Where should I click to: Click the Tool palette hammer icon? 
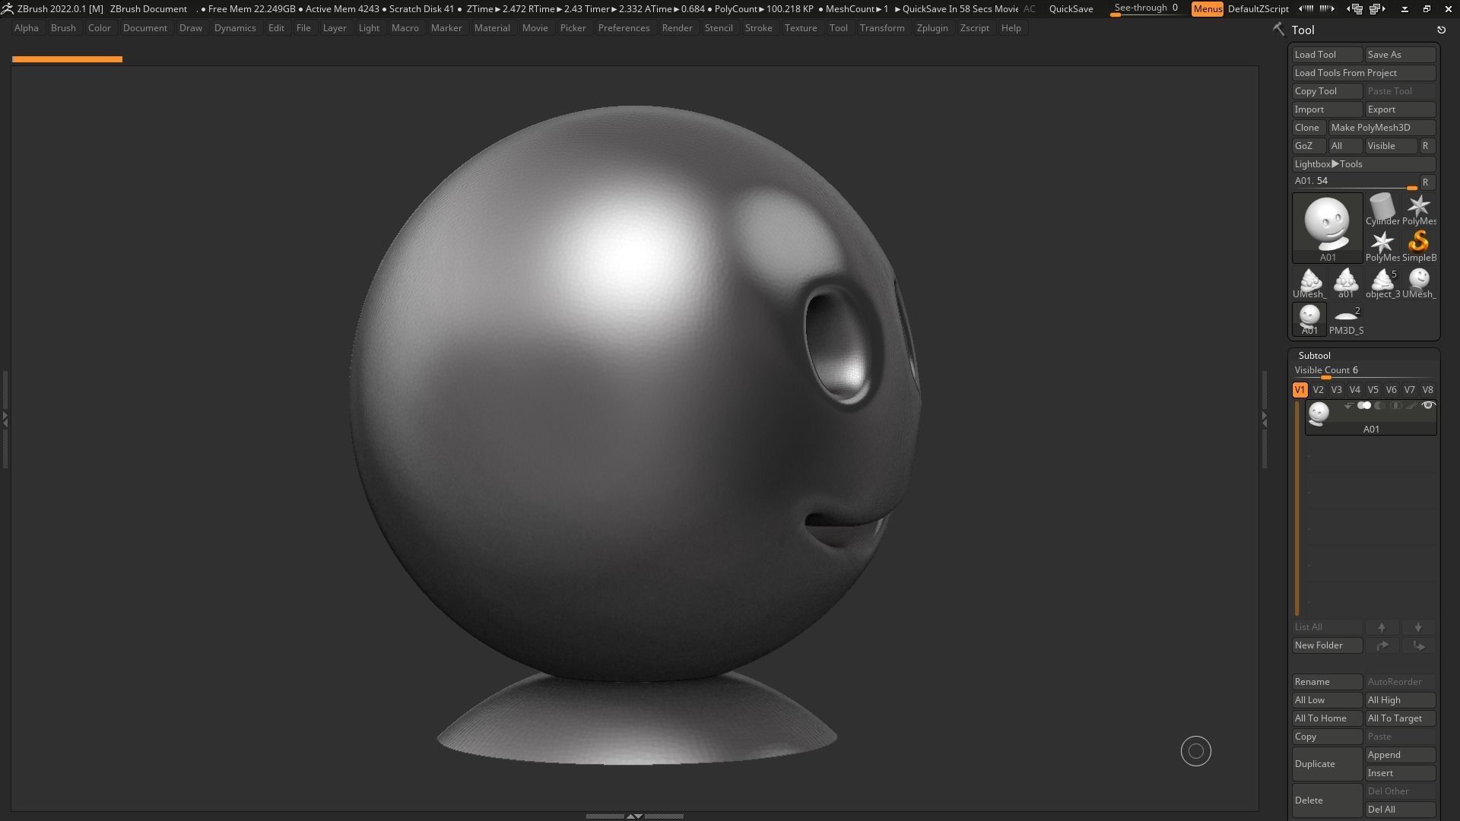point(1278,30)
